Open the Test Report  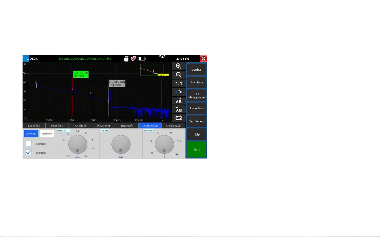tap(197, 122)
